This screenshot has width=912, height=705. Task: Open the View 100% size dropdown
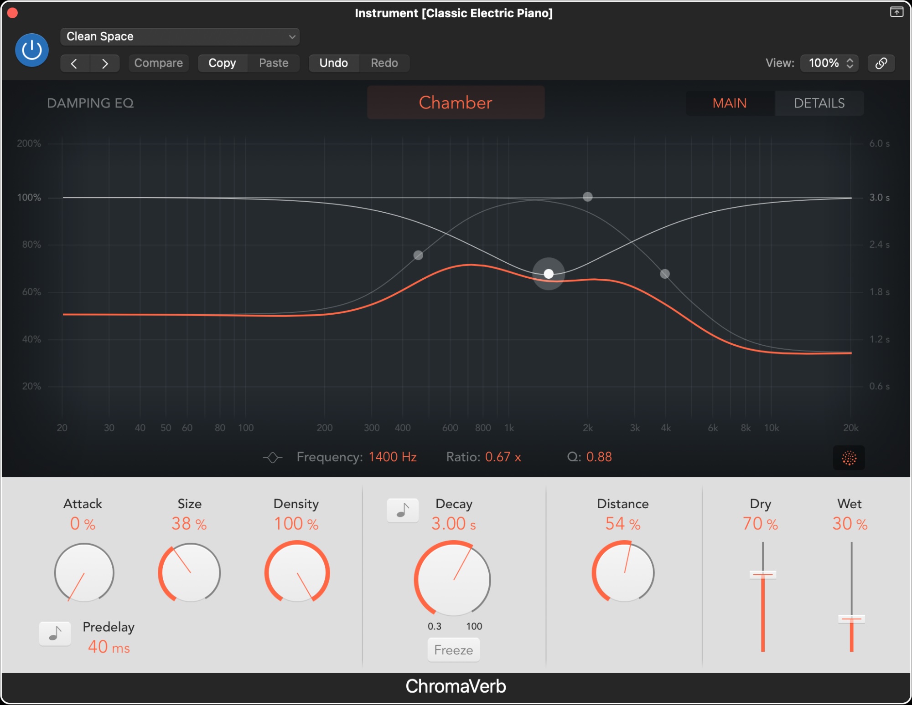(830, 63)
